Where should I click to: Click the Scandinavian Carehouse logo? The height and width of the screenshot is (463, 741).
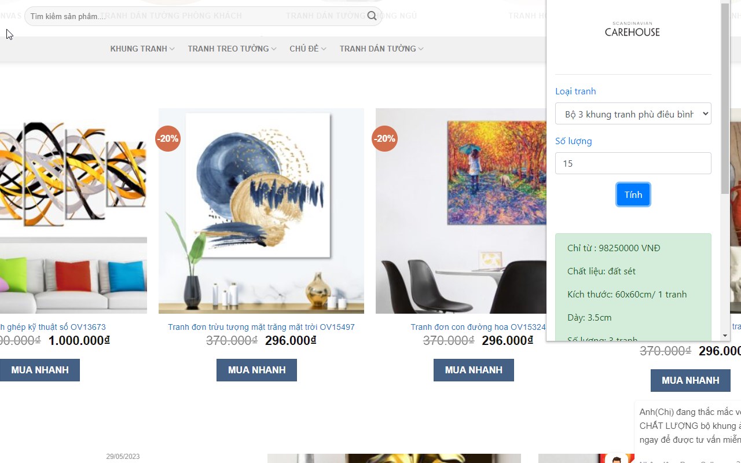tap(632, 30)
